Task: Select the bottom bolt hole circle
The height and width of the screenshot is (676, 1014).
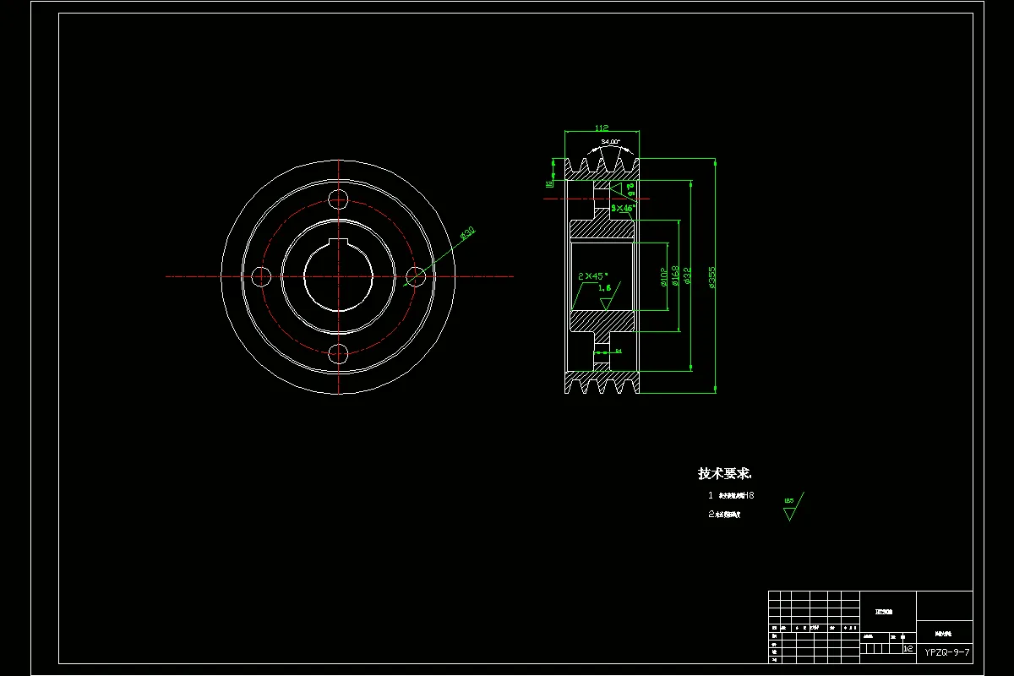Action: point(339,353)
